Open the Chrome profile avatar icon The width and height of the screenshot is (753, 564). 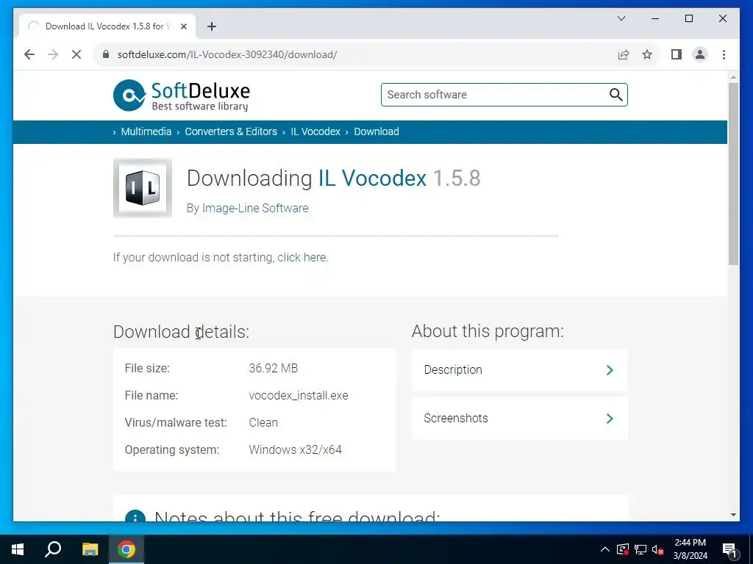coord(700,54)
